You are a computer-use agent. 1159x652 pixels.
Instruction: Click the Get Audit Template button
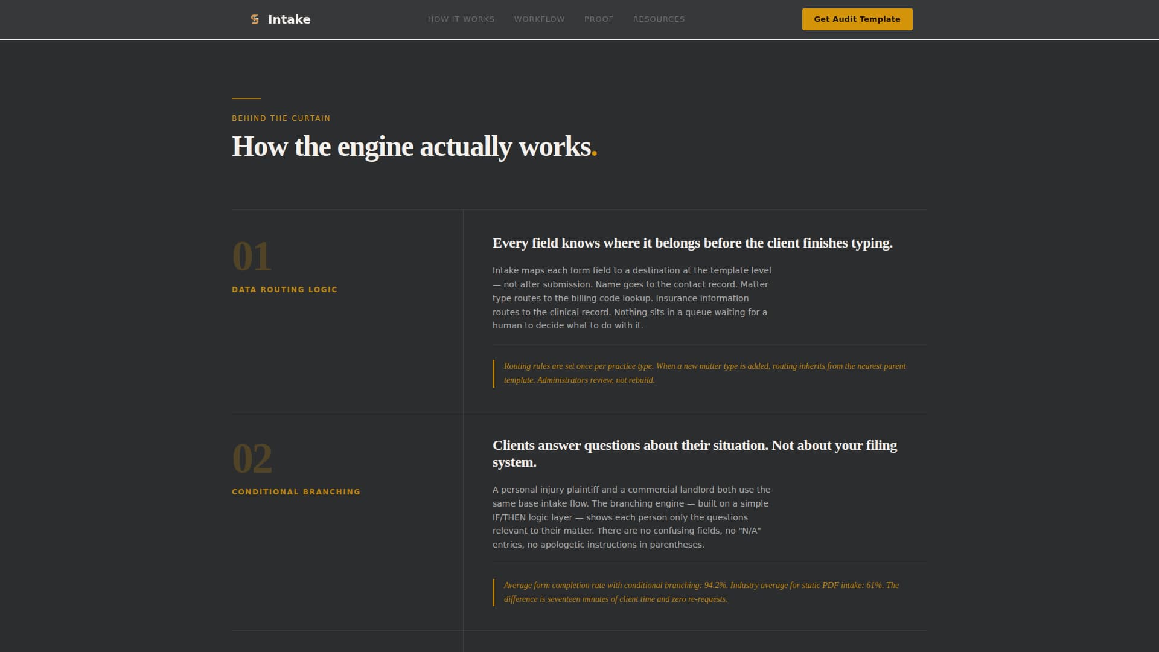(857, 19)
